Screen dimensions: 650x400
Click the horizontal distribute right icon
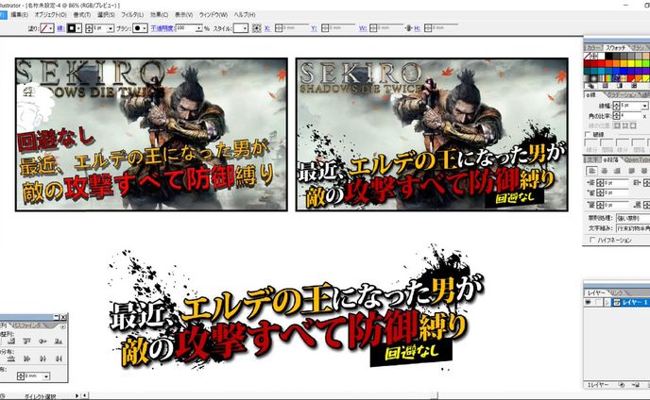[58, 359]
